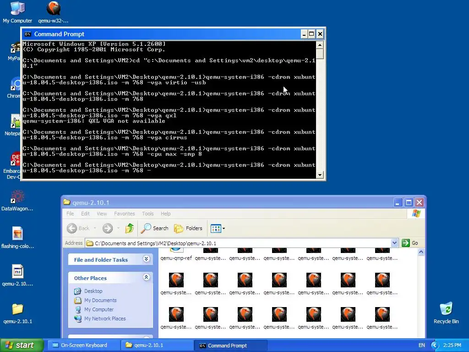This screenshot has height=352, width=469.
Task: Go to Desktop in Other Places
Action: (x=93, y=291)
